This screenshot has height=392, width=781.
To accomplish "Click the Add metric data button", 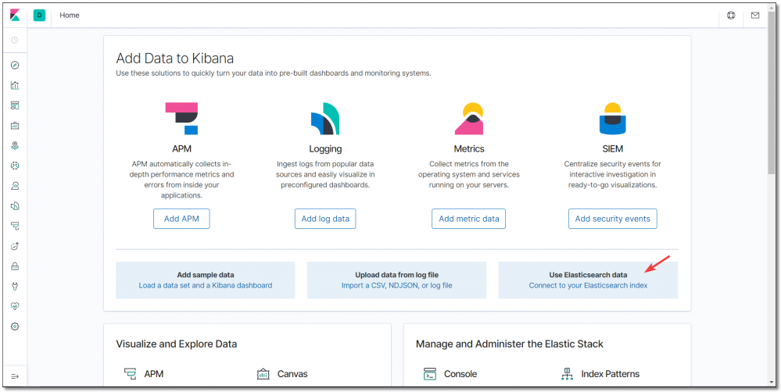I will pos(469,219).
